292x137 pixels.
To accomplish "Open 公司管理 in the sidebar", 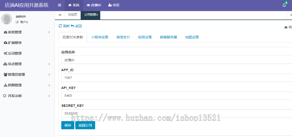I will (x=27, y=53).
